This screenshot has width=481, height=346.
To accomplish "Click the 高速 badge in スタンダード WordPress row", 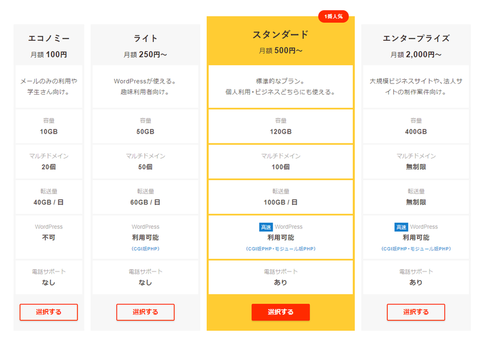I will pos(266,227).
